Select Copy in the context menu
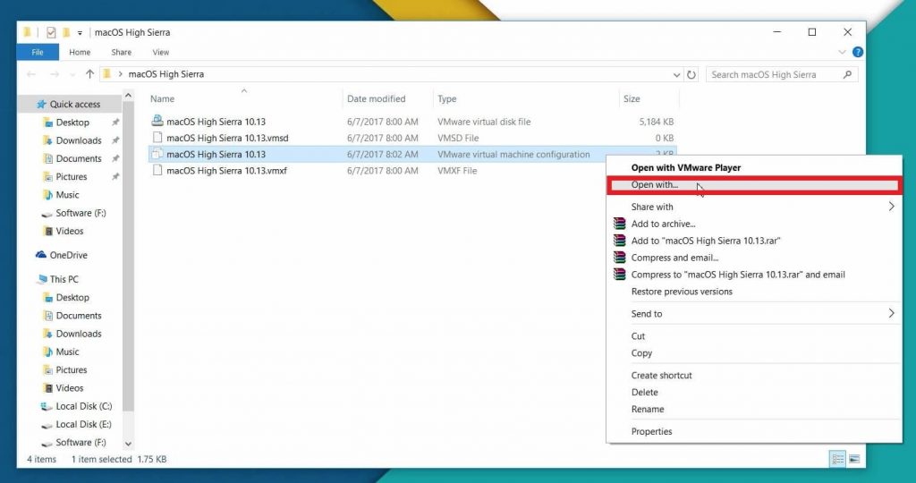The width and height of the screenshot is (916, 483). pyautogui.click(x=641, y=353)
